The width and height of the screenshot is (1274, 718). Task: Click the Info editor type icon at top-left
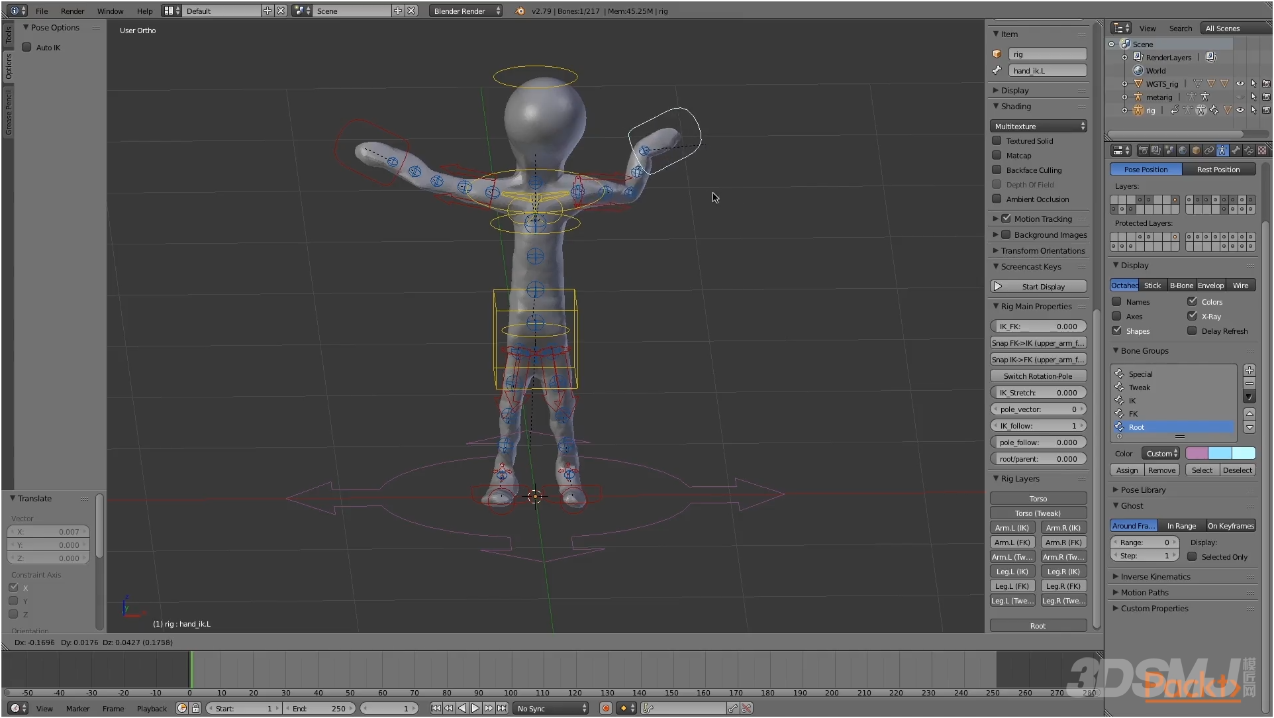tap(18, 11)
